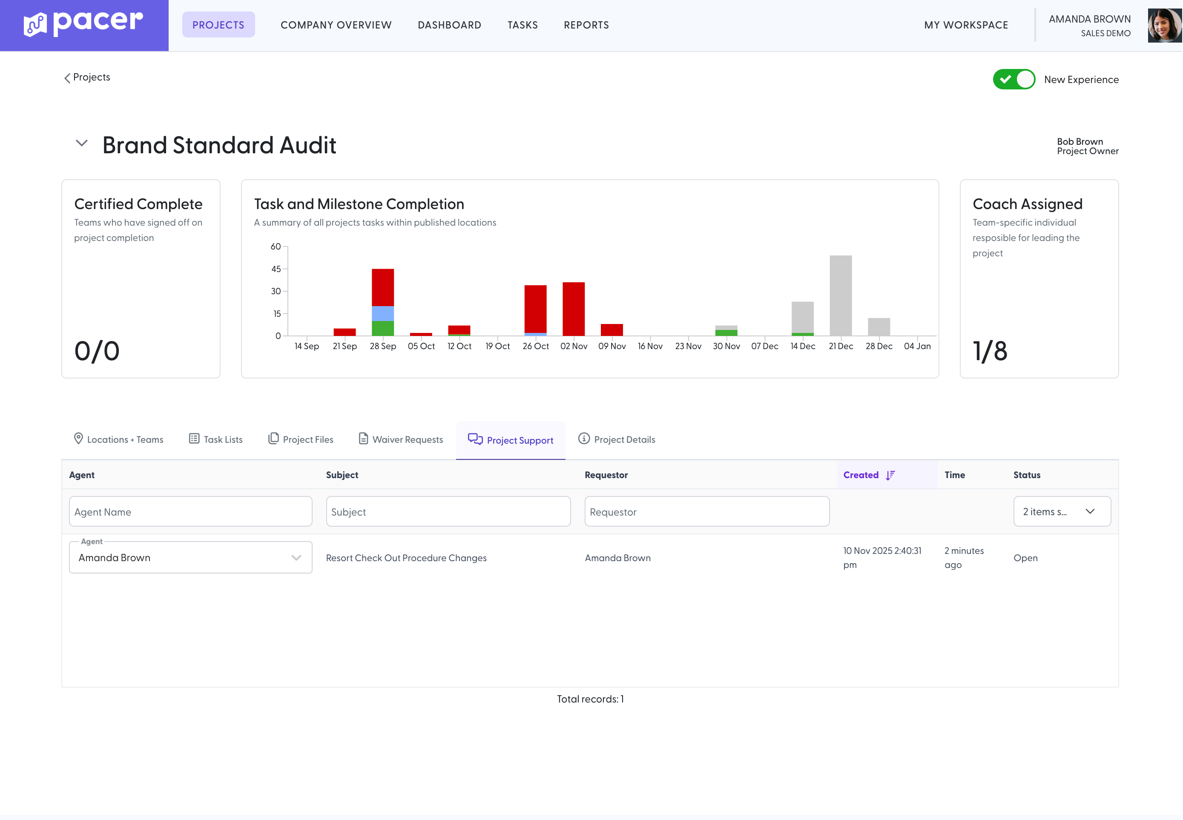This screenshot has height=820, width=1183.
Task: Click Bob Brown Project Owner label
Action: click(x=1088, y=146)
